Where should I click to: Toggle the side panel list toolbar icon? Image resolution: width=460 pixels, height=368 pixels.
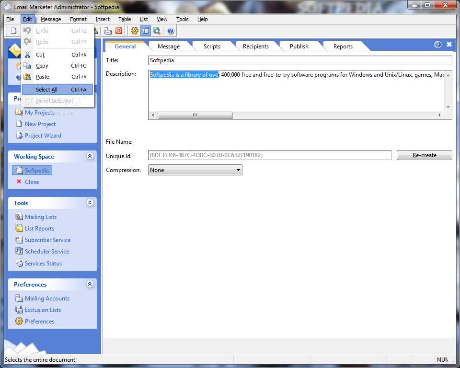[146, 31]
